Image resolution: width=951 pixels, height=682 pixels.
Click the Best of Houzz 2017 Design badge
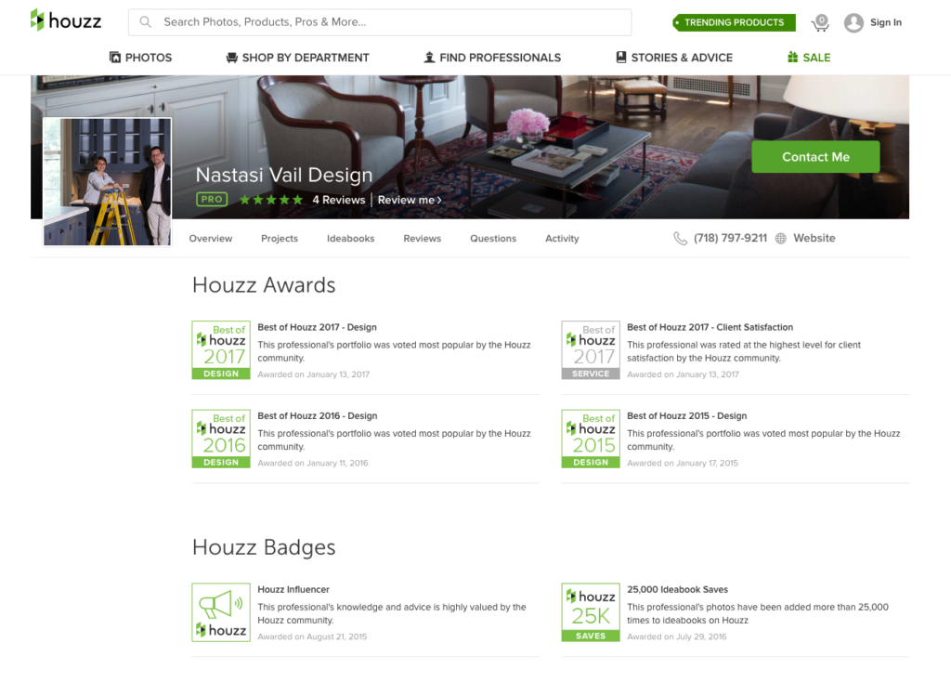pyautogui.click(x=221, y=350)
